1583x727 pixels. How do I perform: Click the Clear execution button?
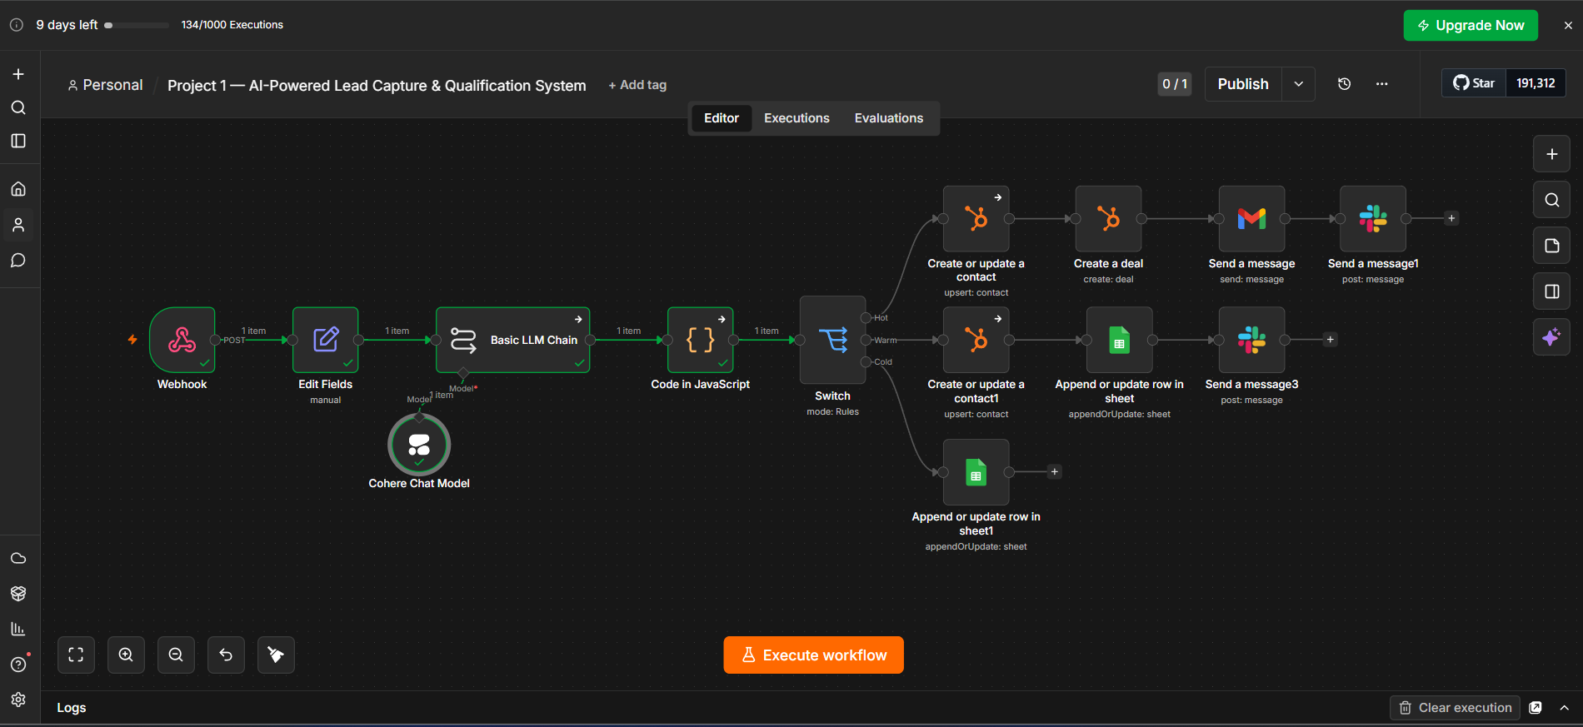[1455, 708]
